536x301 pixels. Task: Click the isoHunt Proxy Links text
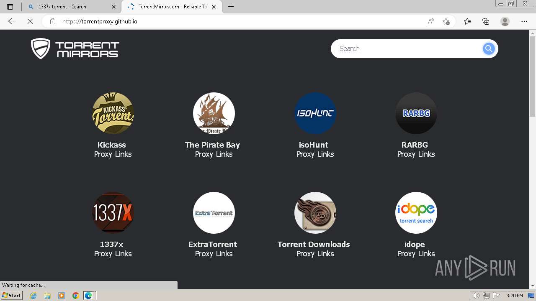315,154
